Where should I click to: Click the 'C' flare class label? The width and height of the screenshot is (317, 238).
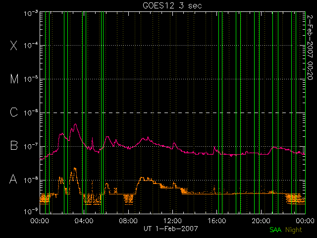(14, 112)
